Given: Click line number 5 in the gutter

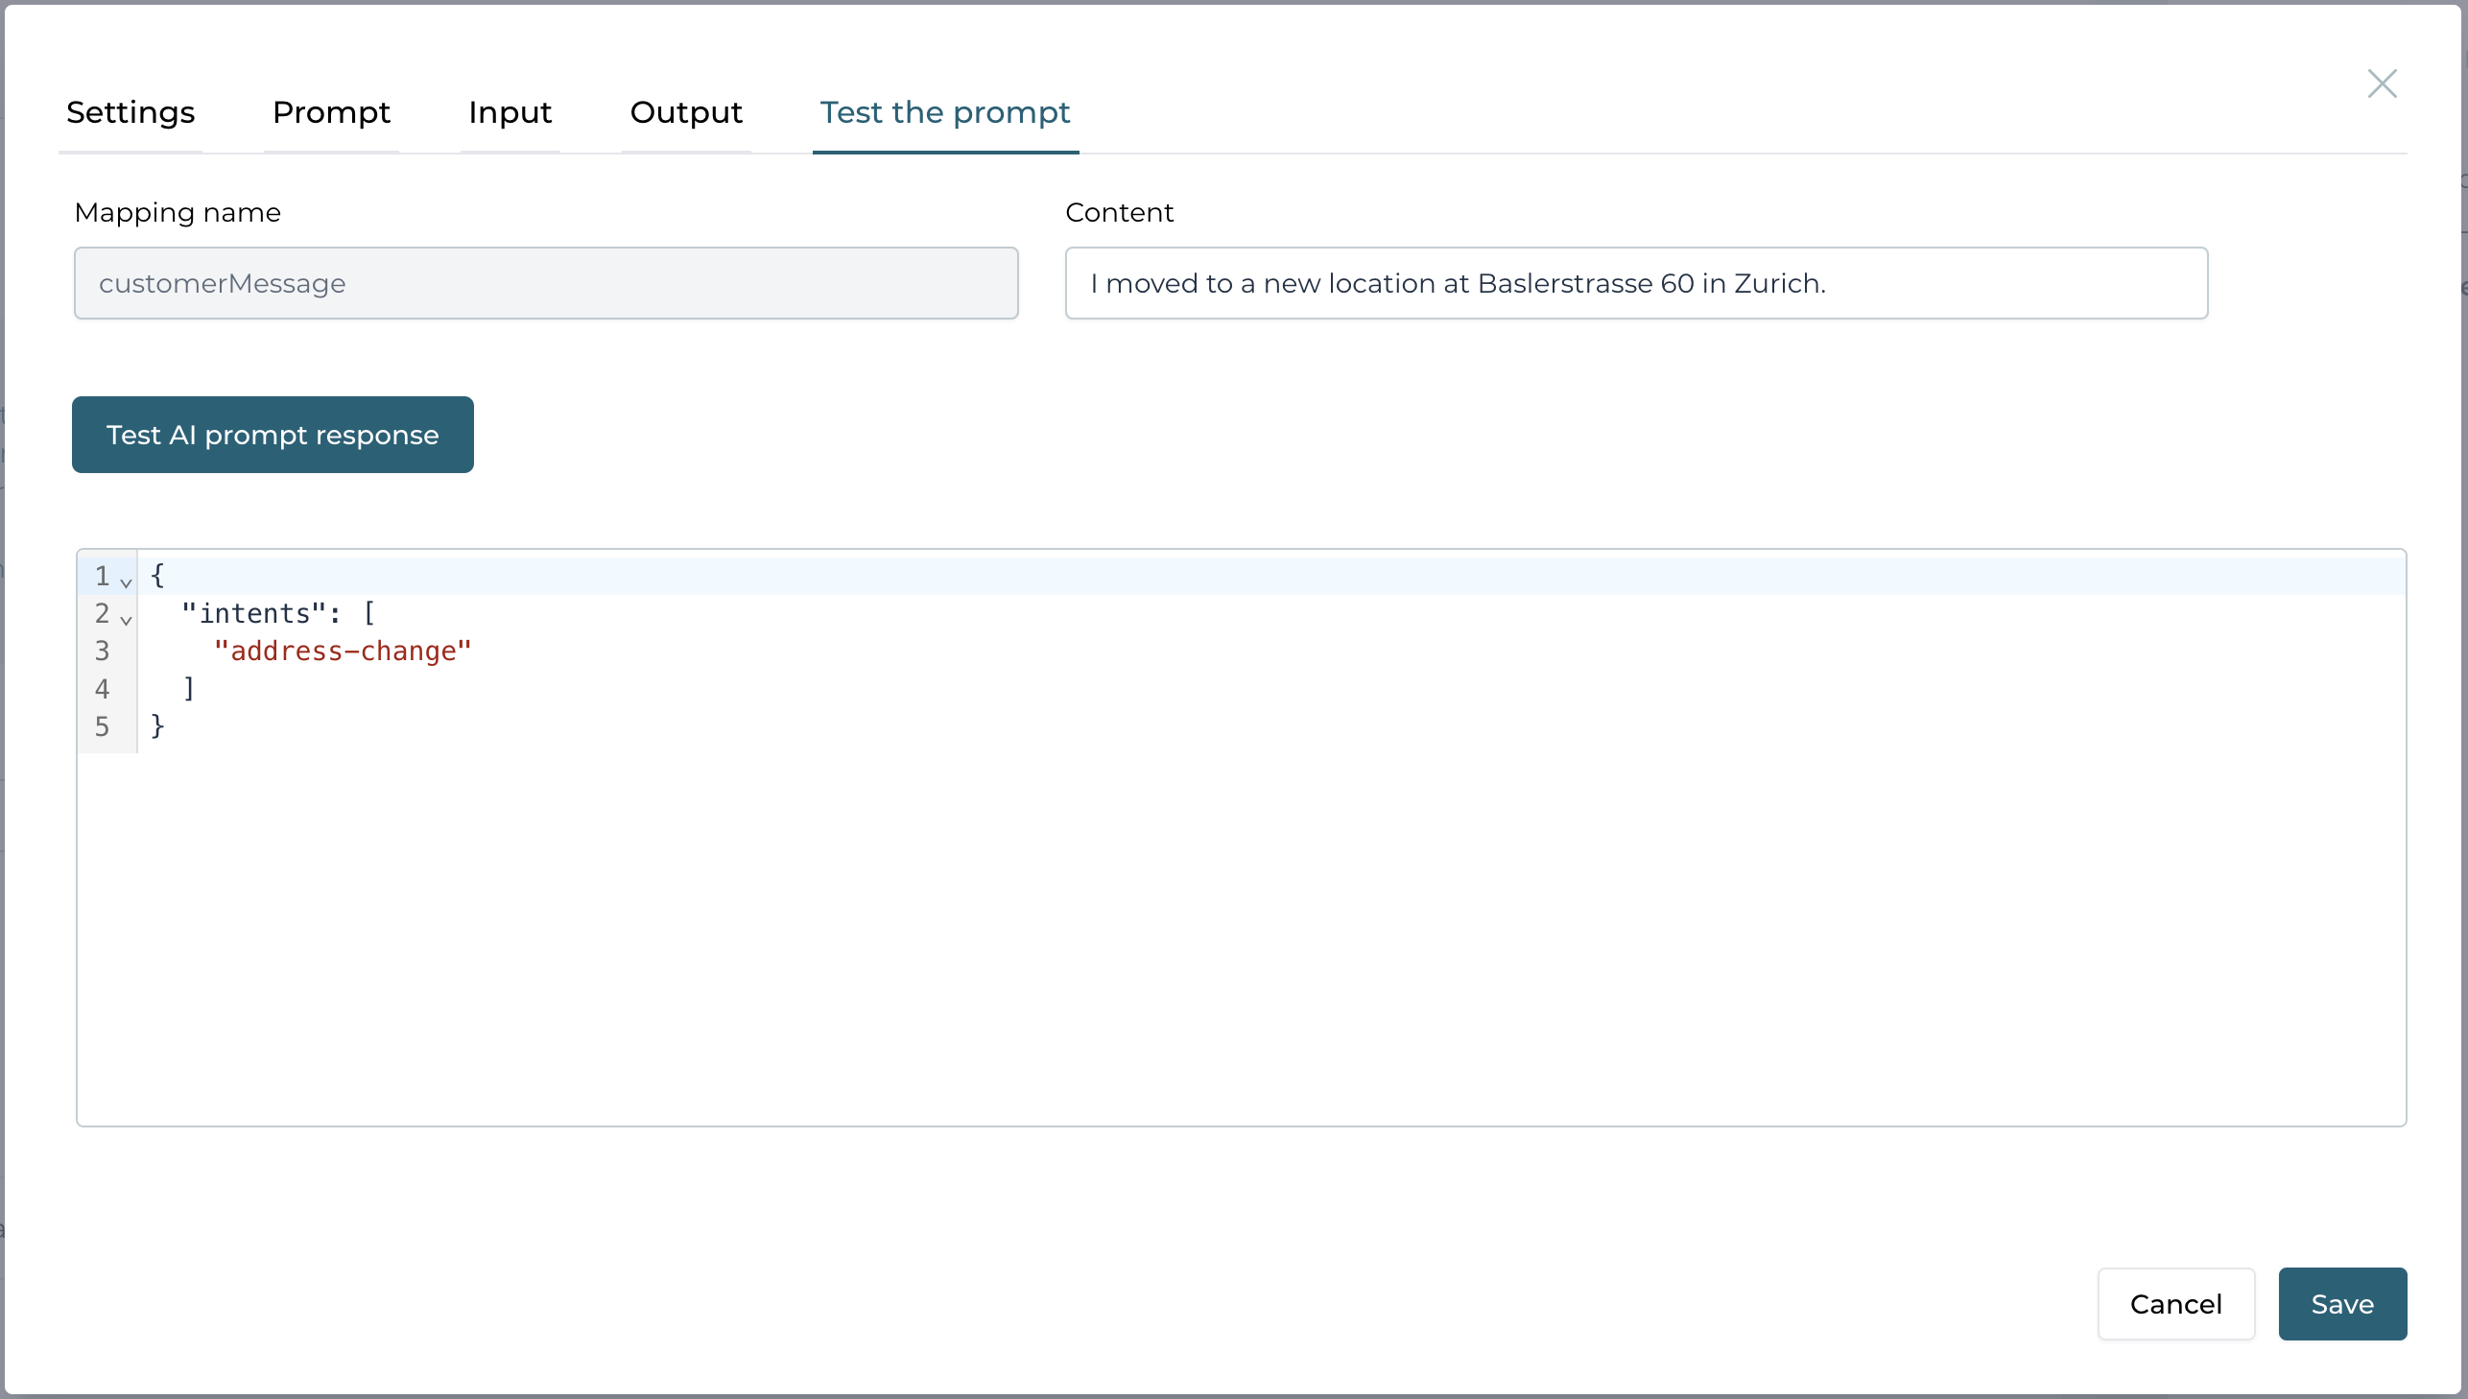Looking at the screenshot, I should pyautogui.click(x=102, y=726).
